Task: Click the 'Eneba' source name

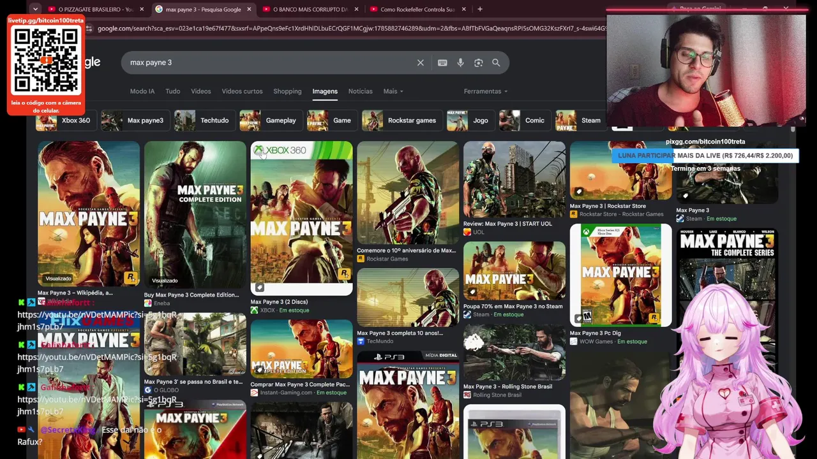Action: [162, 303]
